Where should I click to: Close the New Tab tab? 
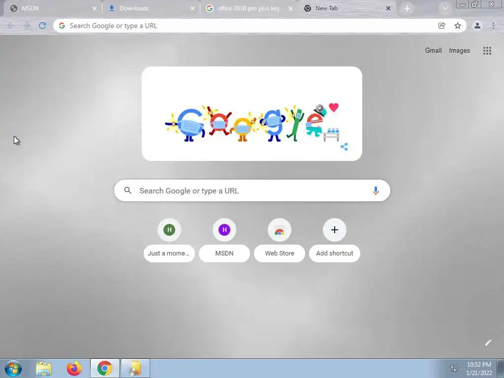(x=388, y=9)
